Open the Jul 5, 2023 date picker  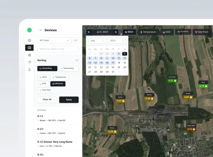click(102, 32)
